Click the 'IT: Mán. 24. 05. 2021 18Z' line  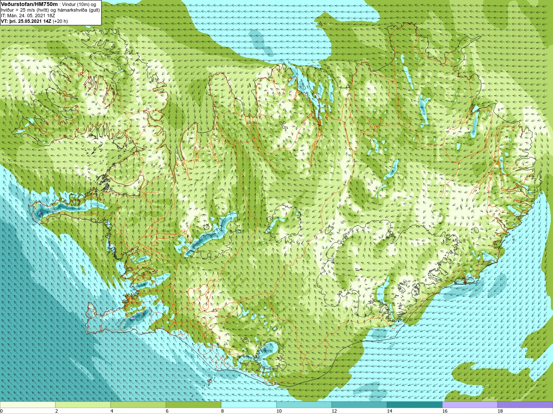pos(28,16)
